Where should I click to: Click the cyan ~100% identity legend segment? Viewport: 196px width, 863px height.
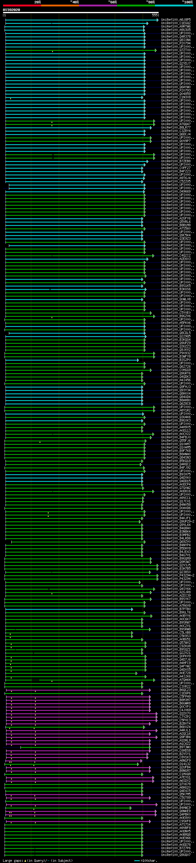tap(174, 6)
